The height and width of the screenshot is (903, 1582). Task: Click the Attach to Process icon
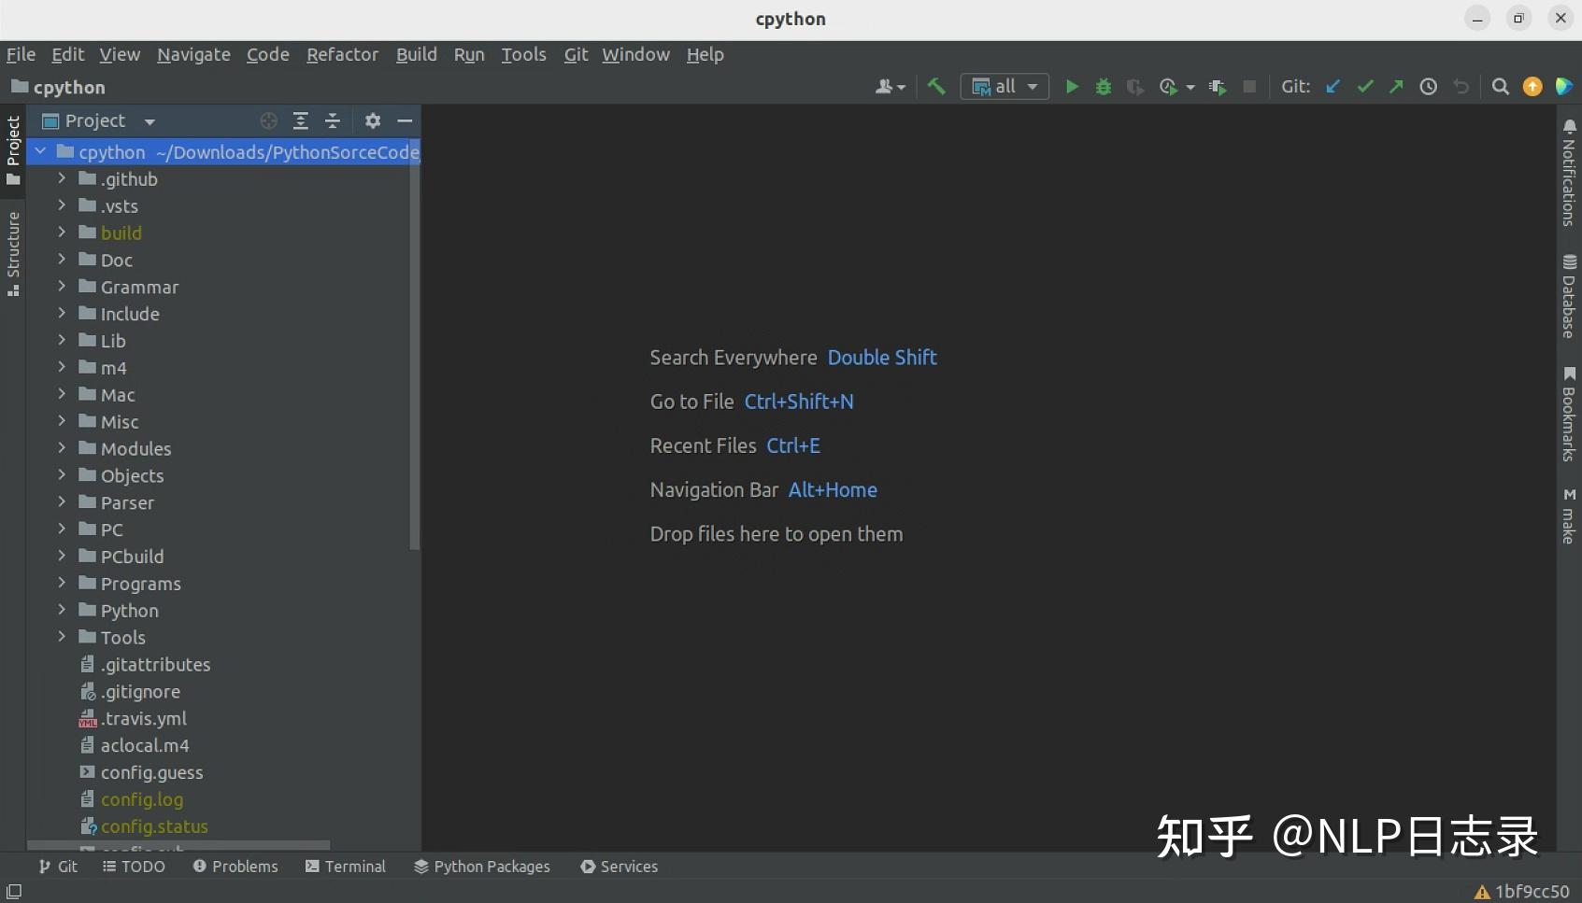(1218, 87)
